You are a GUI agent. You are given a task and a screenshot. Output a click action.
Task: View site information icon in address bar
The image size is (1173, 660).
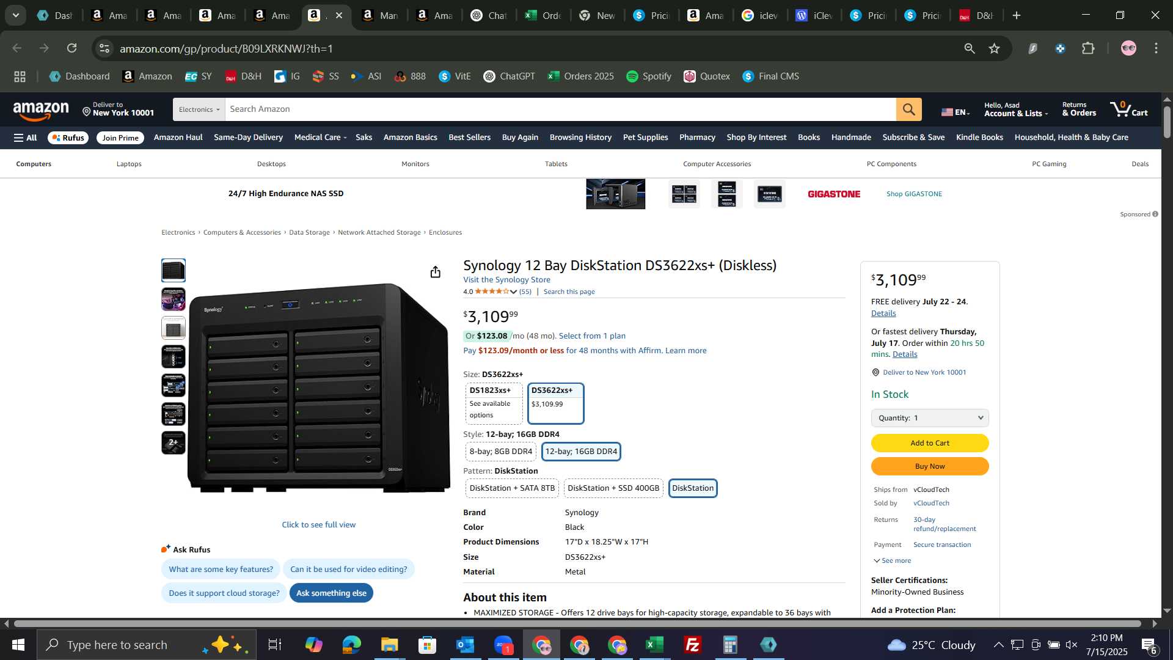coord(104,48)
